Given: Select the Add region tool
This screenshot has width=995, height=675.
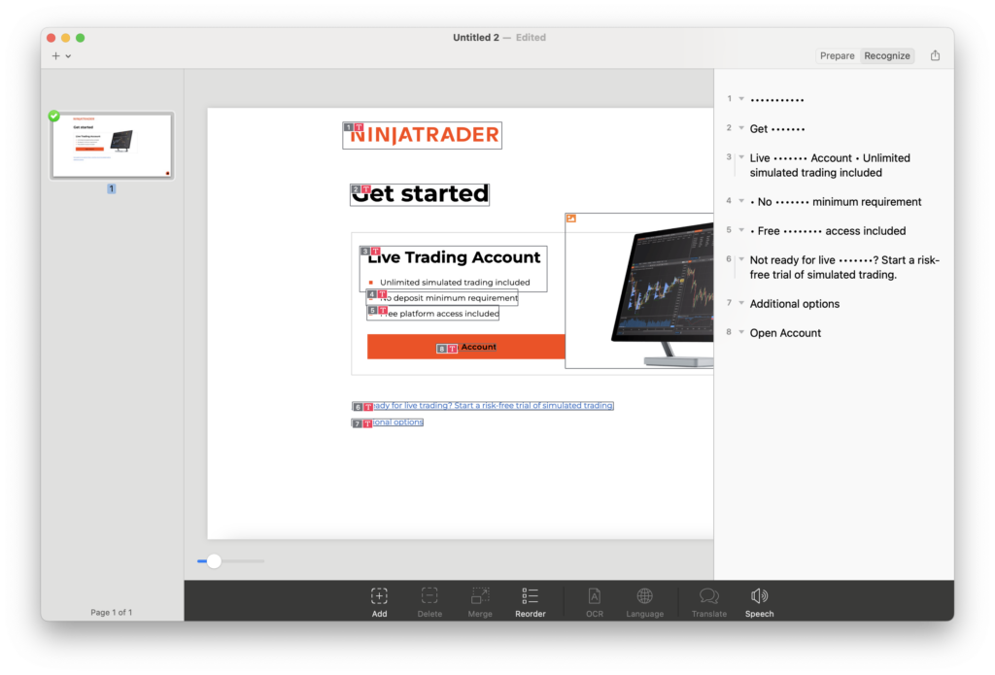Looking at the screenshot, I should point(379,601).
